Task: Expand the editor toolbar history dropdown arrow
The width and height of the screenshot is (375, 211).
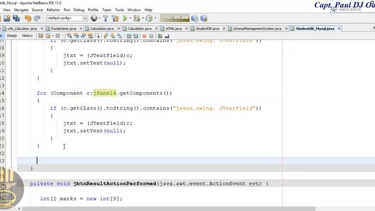Action: pyautogui.click(x=53, y=36)
